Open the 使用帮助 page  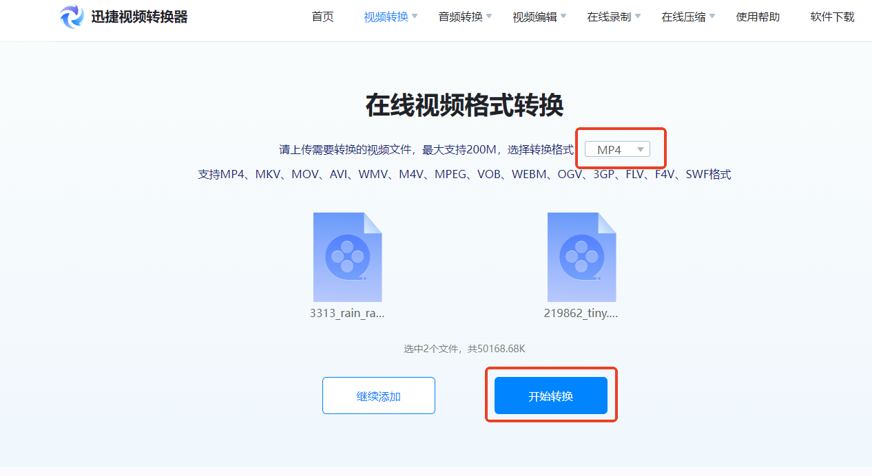click(757, 17)
